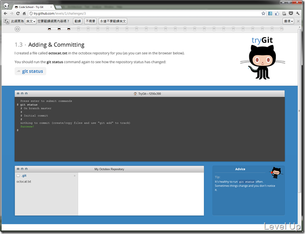Select the last challenge marker in progress bar
Screen dimensions: 305x234
[x=281, y=29]
